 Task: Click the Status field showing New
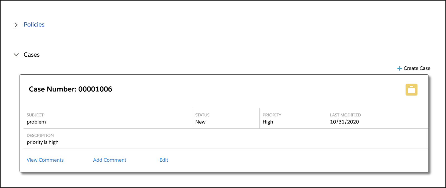(x=200, y=122)
